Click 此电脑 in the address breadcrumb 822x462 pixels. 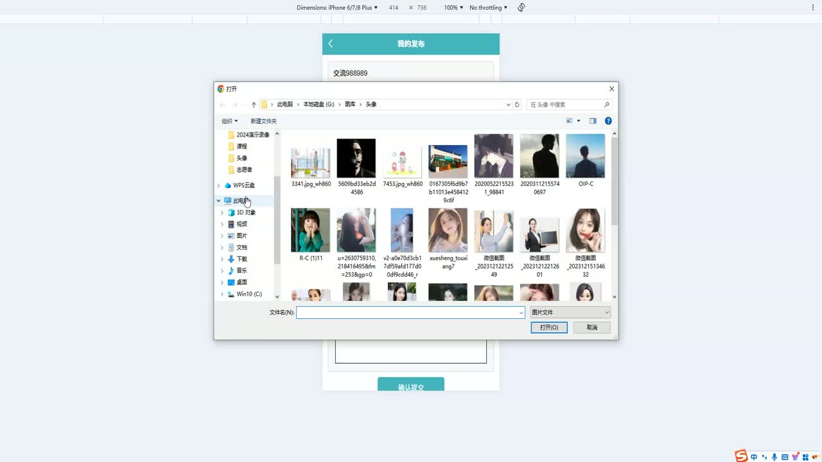284,105
